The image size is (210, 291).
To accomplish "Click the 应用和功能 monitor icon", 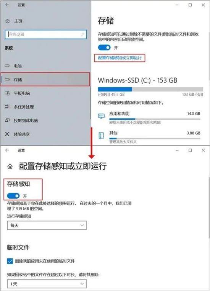I will click(101, 116).
